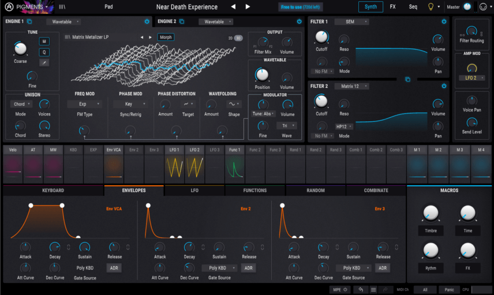Toggle Morph mode on wavetable

click(166, 37)
